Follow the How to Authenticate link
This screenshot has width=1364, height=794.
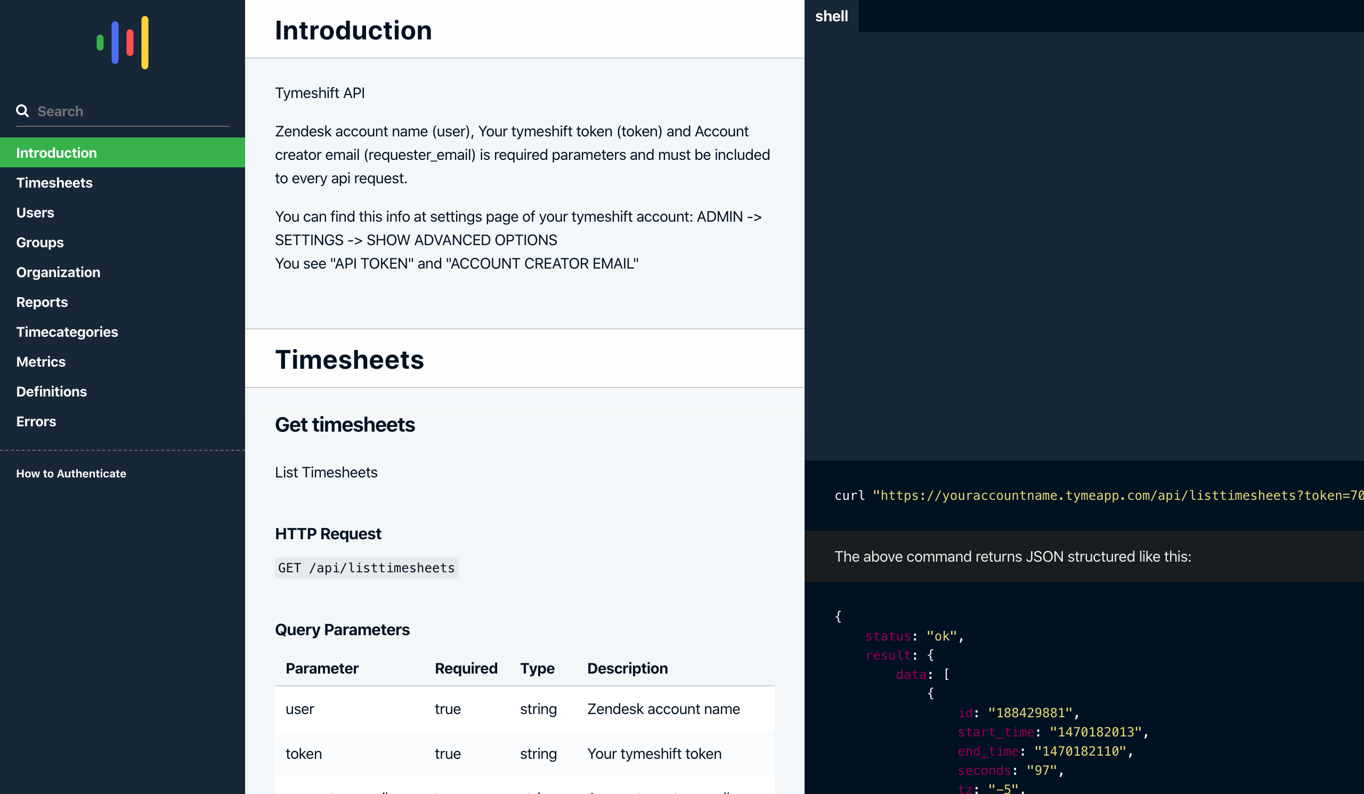(71, 473)
